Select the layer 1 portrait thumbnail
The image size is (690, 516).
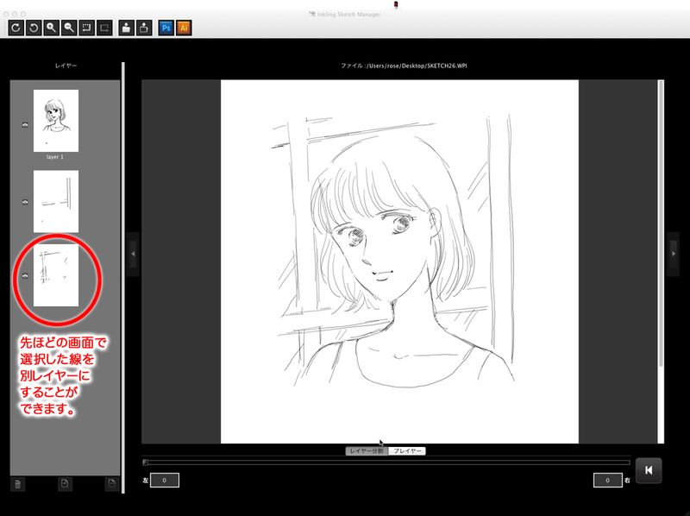click(56, 121)
